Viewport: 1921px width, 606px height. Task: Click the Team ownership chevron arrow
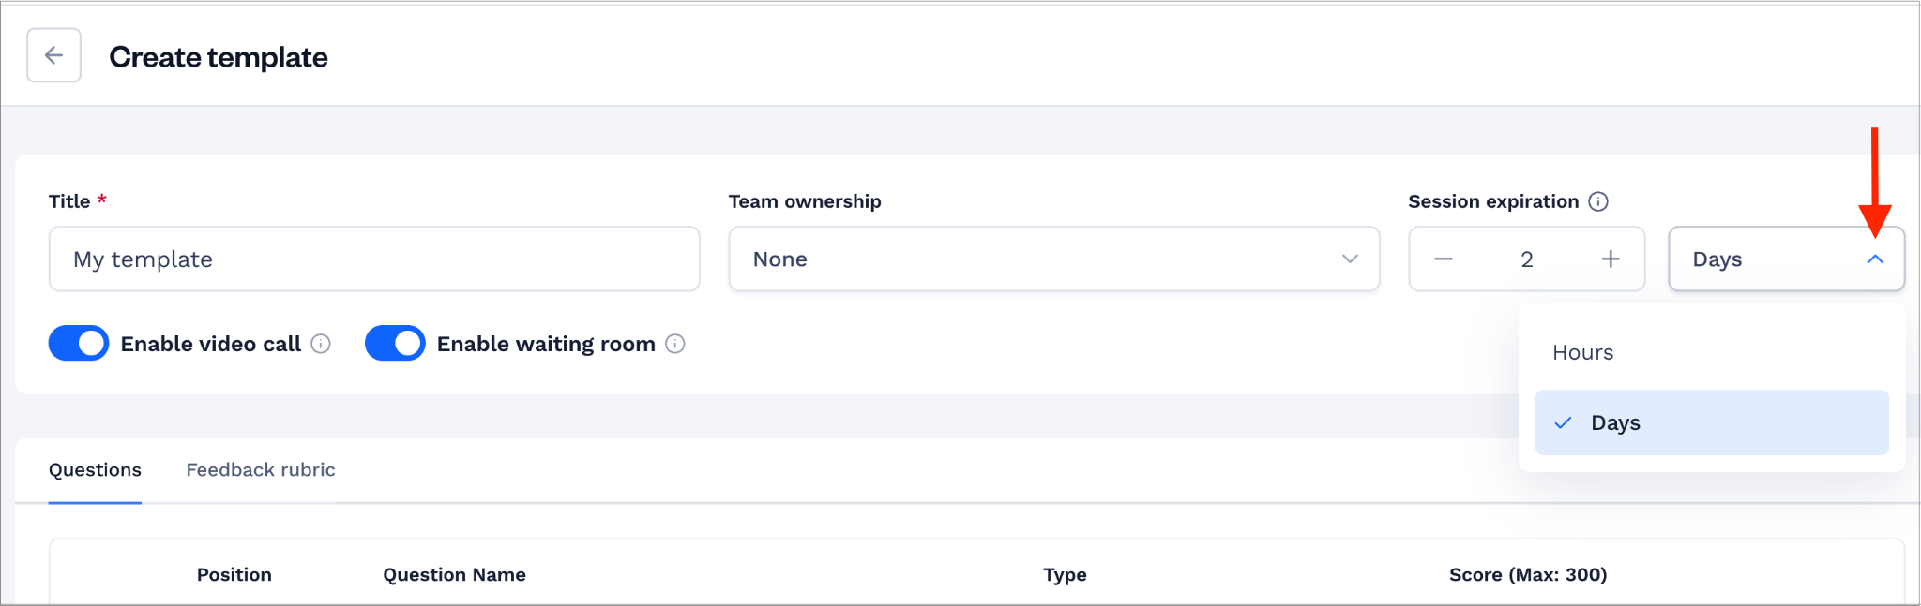click(1350, 259)
